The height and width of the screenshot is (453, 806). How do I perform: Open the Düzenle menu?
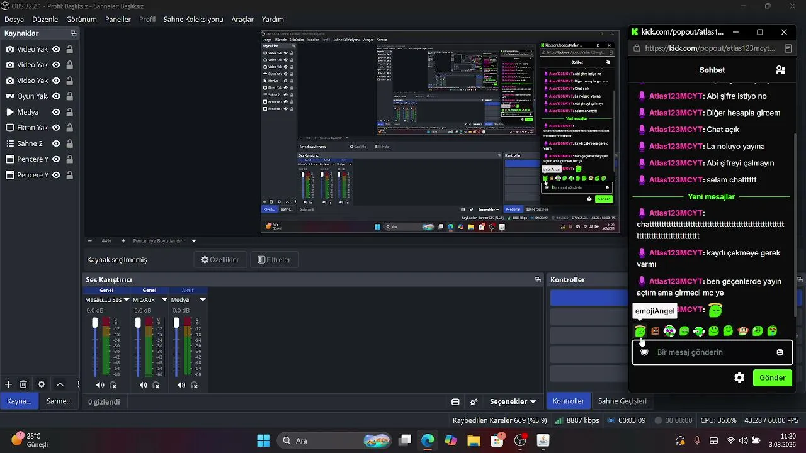(x=45, y=20)
